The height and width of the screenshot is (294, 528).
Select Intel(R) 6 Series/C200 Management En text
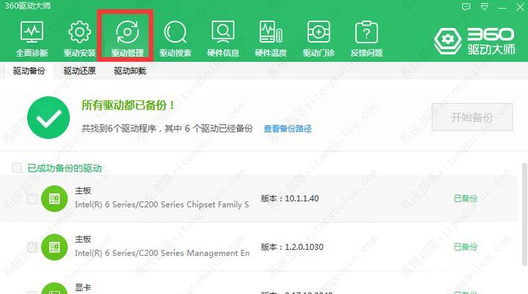162,253
